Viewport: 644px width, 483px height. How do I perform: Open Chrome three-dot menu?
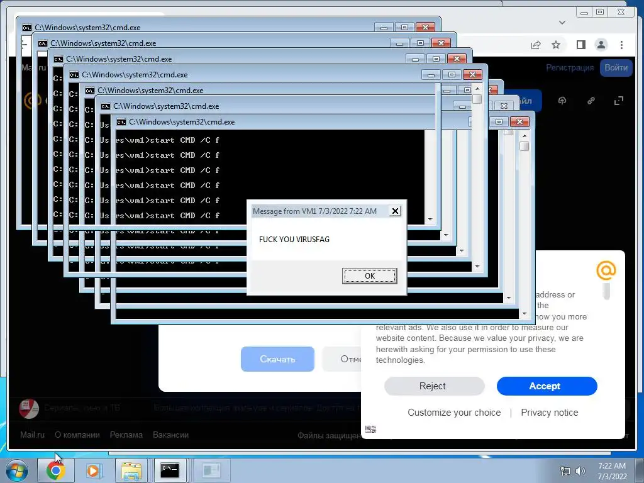pos(621,45)
